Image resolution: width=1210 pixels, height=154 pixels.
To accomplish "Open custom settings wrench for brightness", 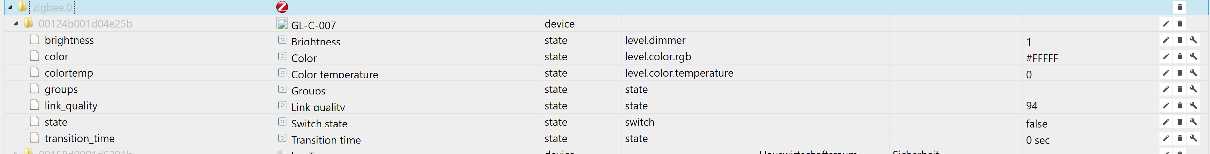I will click(x=1193, y=40).
